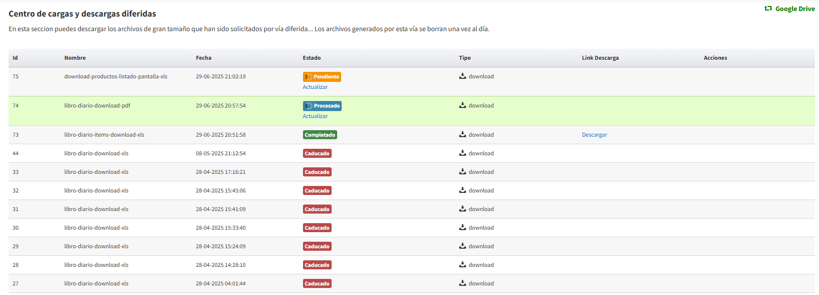The height and width of the screenshot is (295, 819).
Task: Open the Descargar link for row 73
Action: [x=594, y=135]
